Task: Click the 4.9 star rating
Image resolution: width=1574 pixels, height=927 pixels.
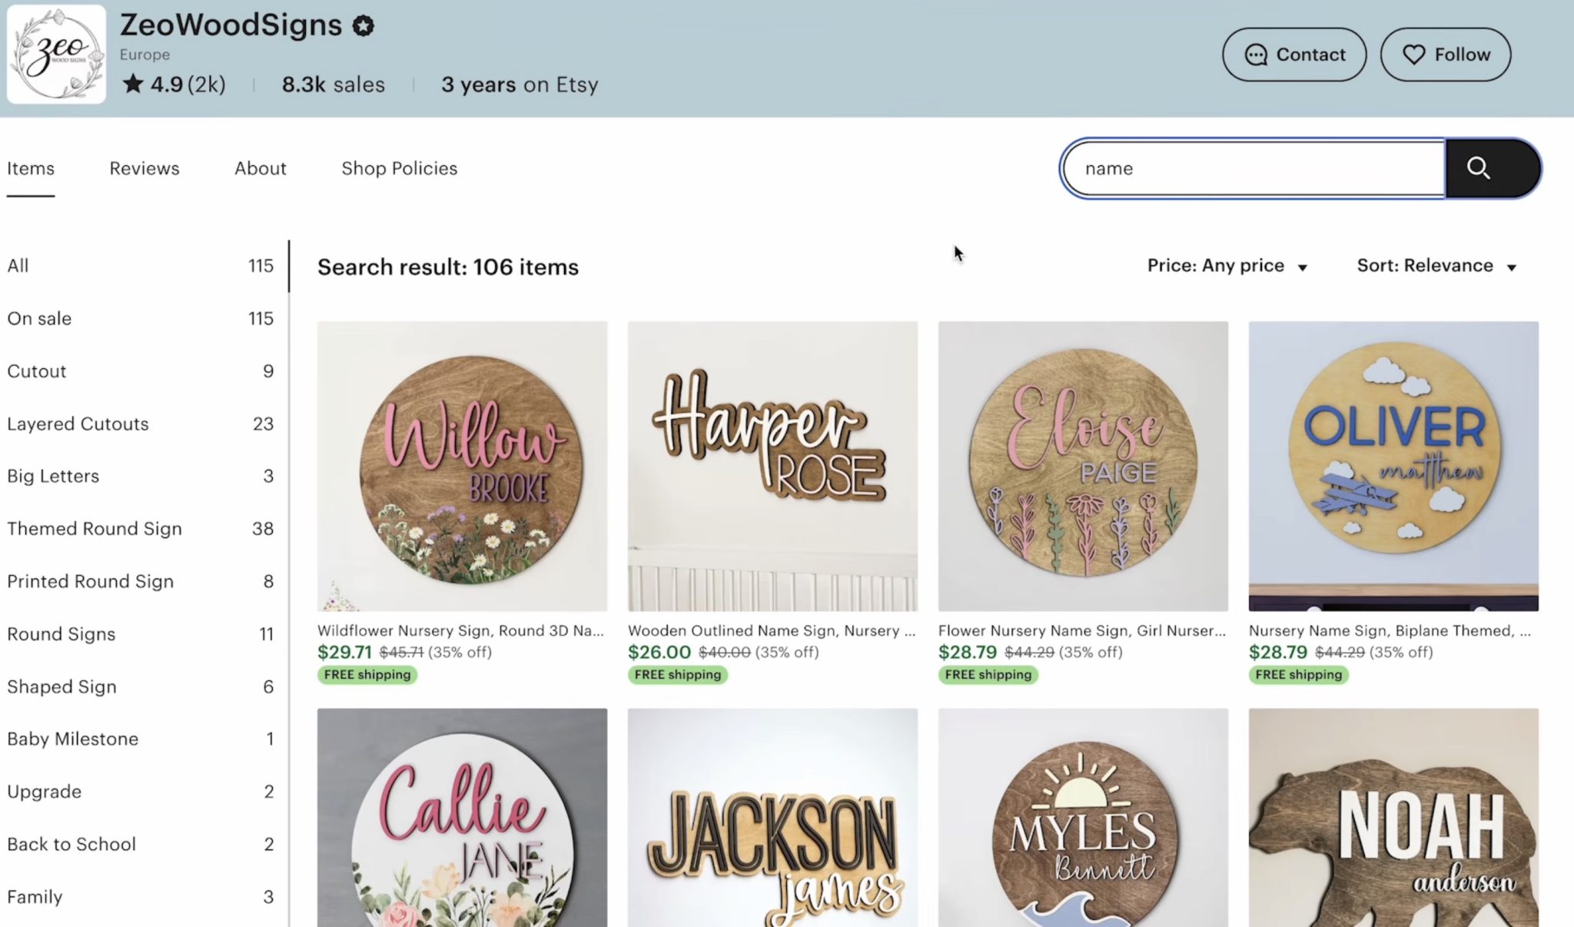Action: coord(174,84)
